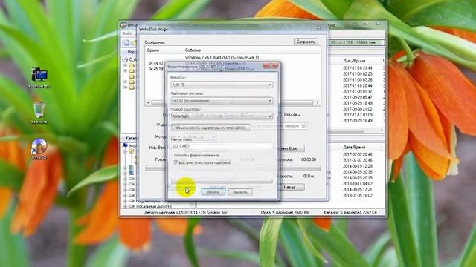Select the Корзина recycle bin desktop icon

(x=39, y=113)
